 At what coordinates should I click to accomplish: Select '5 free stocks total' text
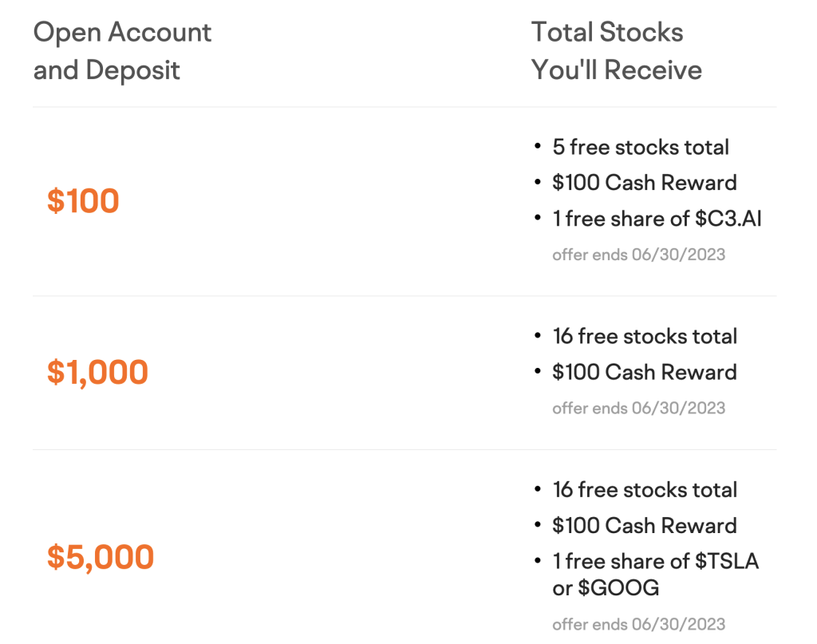click(641, 147)
